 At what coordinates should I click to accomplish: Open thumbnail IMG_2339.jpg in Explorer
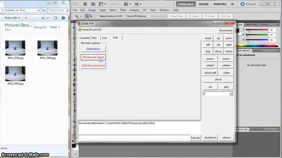[15, 48]
